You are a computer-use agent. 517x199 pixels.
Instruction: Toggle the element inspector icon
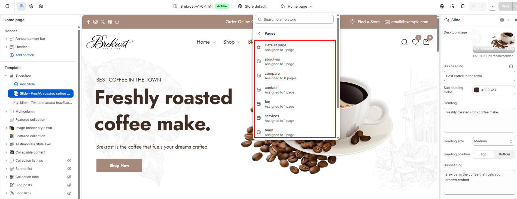[452, 6]
